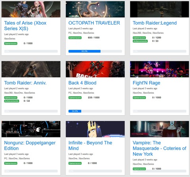190x177 pixels.
Task: Click the Gamerscore badge on Back 4 Blood
Action: pyautogui.click(x=75, y=98)
